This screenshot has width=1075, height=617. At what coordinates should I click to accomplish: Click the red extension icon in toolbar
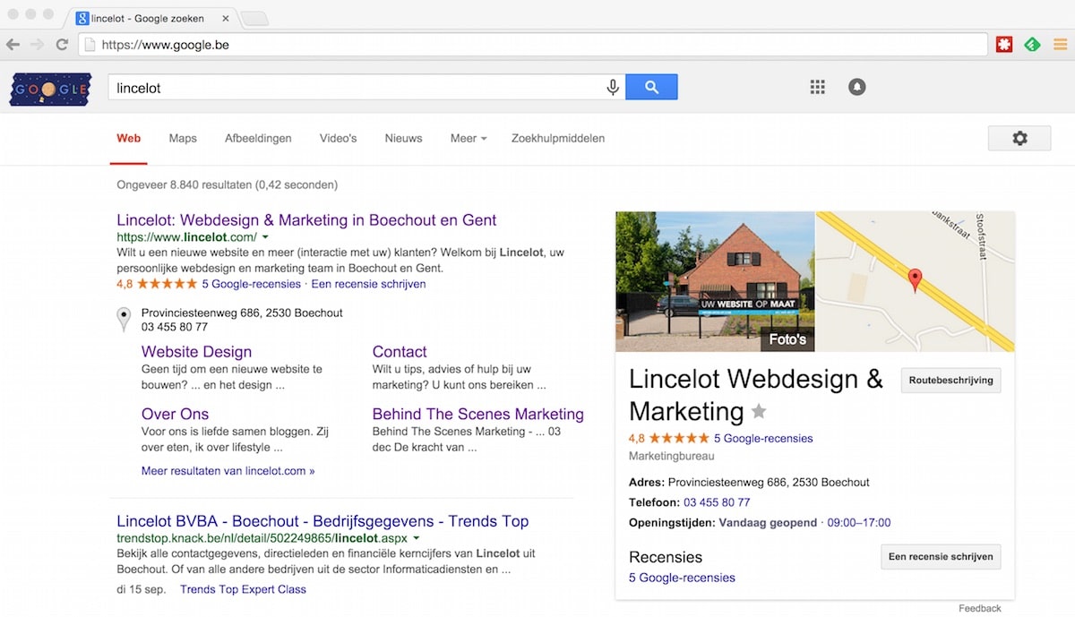click(1004, 44)
